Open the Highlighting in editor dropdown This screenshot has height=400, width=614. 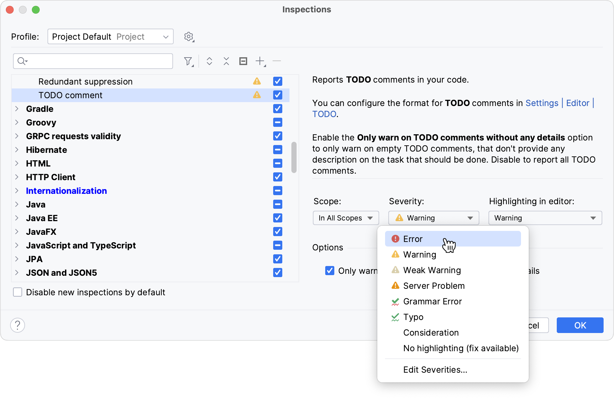point(545,218)
